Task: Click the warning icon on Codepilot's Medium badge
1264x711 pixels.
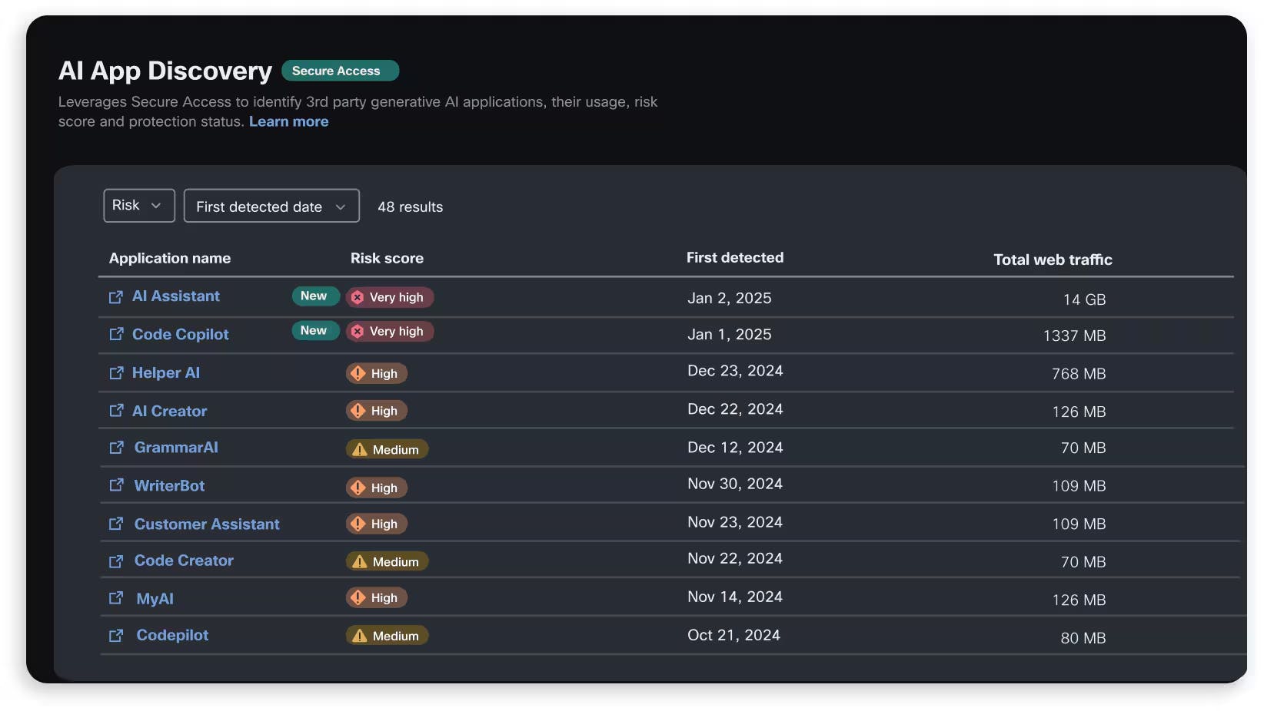Action: [x=361, y=636]
